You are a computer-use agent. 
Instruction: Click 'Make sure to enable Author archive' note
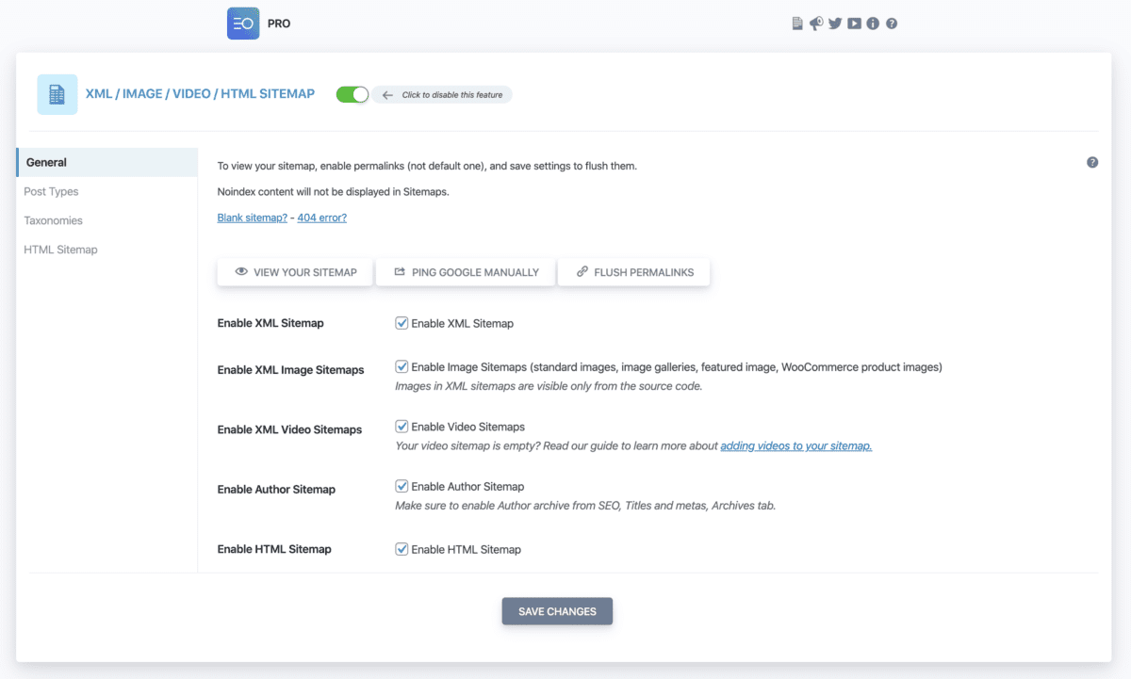coord(585,506)
